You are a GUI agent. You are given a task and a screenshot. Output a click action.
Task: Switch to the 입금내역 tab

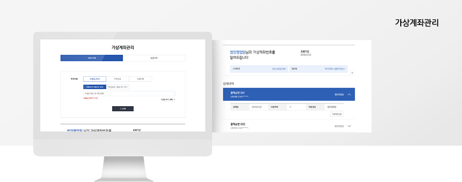(154, 58)
